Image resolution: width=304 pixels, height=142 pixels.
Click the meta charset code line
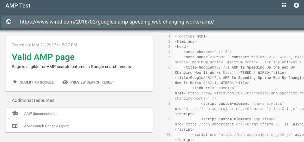(207, 52)
